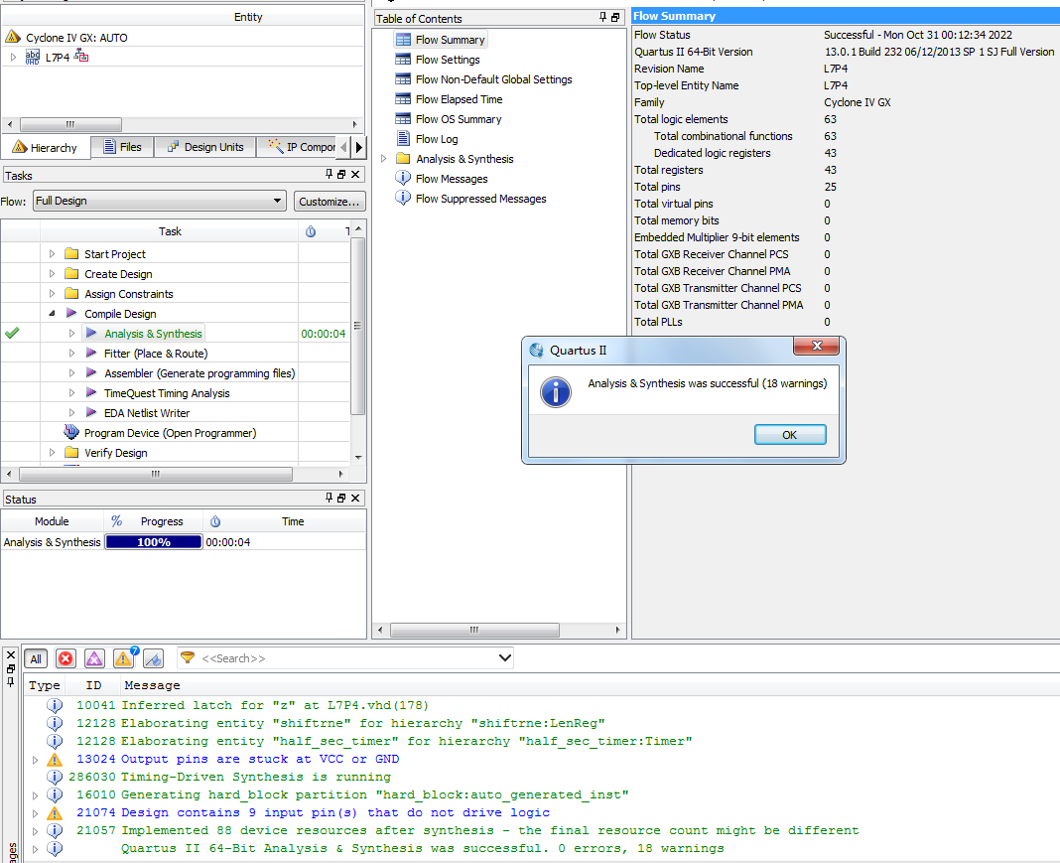Screen dimensions: 1060x863
Task: Select the L7P4 entity icon
Action: 33,58
